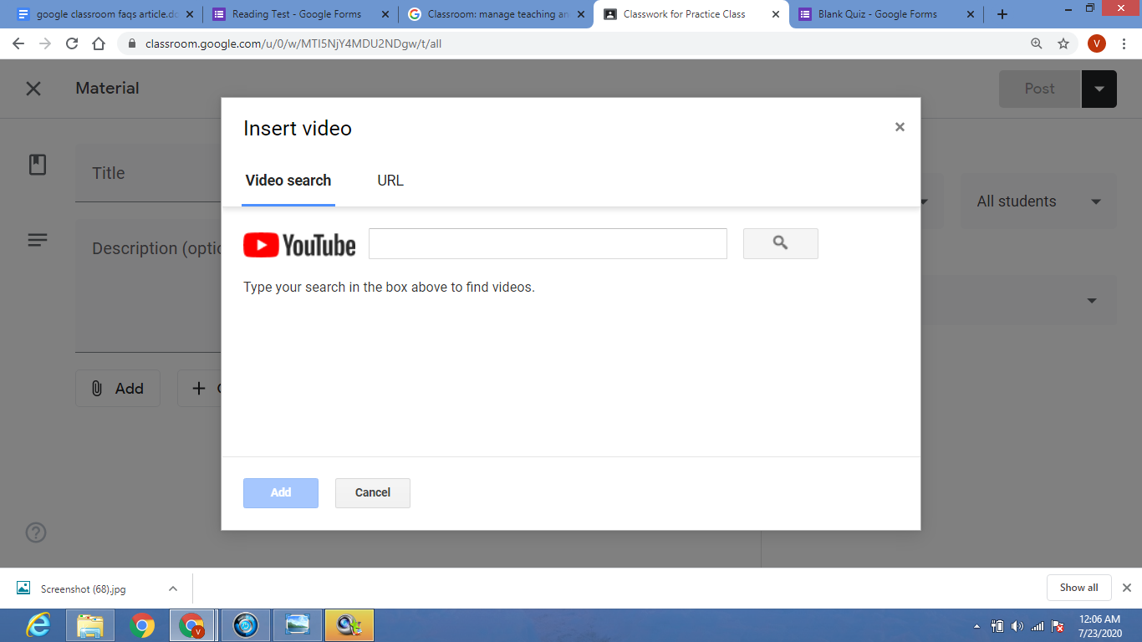Click the power battery tray icon
The height and width of the screenshot is (642, 1142).
(997, 626)
